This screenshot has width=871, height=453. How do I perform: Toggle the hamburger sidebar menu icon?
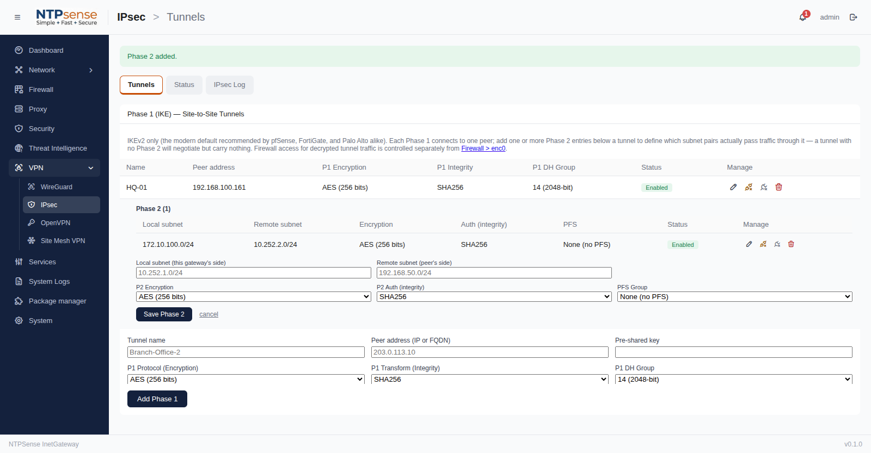[x=17, y=17]
